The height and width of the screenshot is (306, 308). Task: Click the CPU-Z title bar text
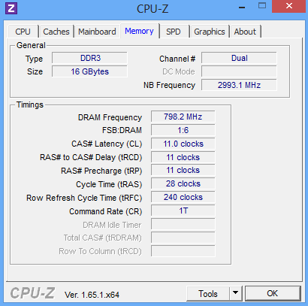pos(152,9)
